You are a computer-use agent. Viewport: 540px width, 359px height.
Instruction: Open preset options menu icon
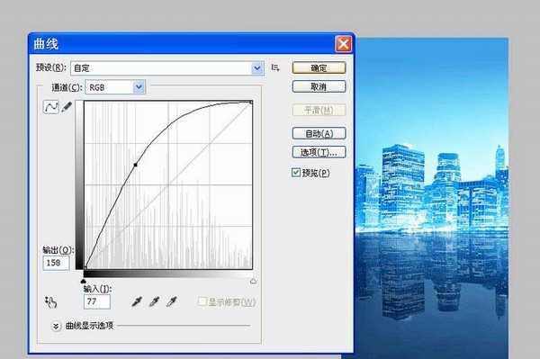click(274, 67)
